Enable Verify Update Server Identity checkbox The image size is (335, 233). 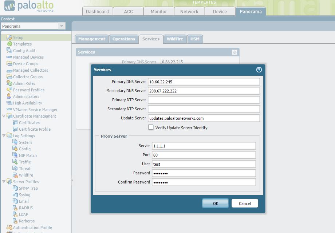(151, 127)
